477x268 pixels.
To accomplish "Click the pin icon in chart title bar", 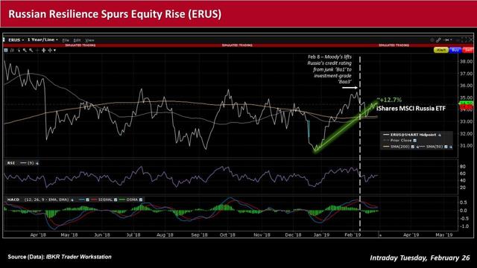I will point(447,39).
